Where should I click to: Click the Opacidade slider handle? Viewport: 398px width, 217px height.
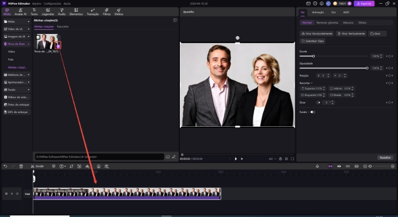coord(367,68)
